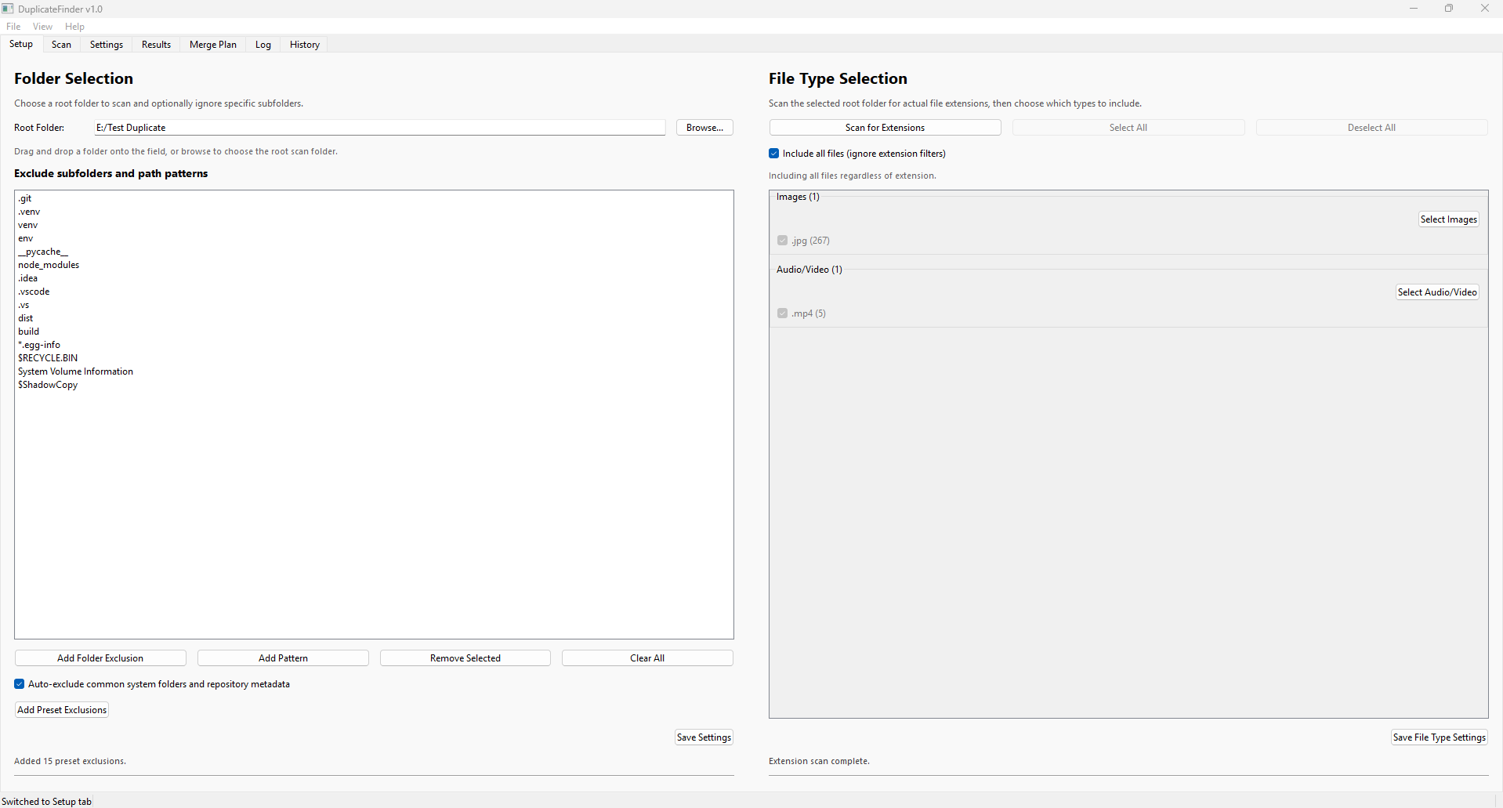Click Scan for Extensions button

[x=885, y=128]
